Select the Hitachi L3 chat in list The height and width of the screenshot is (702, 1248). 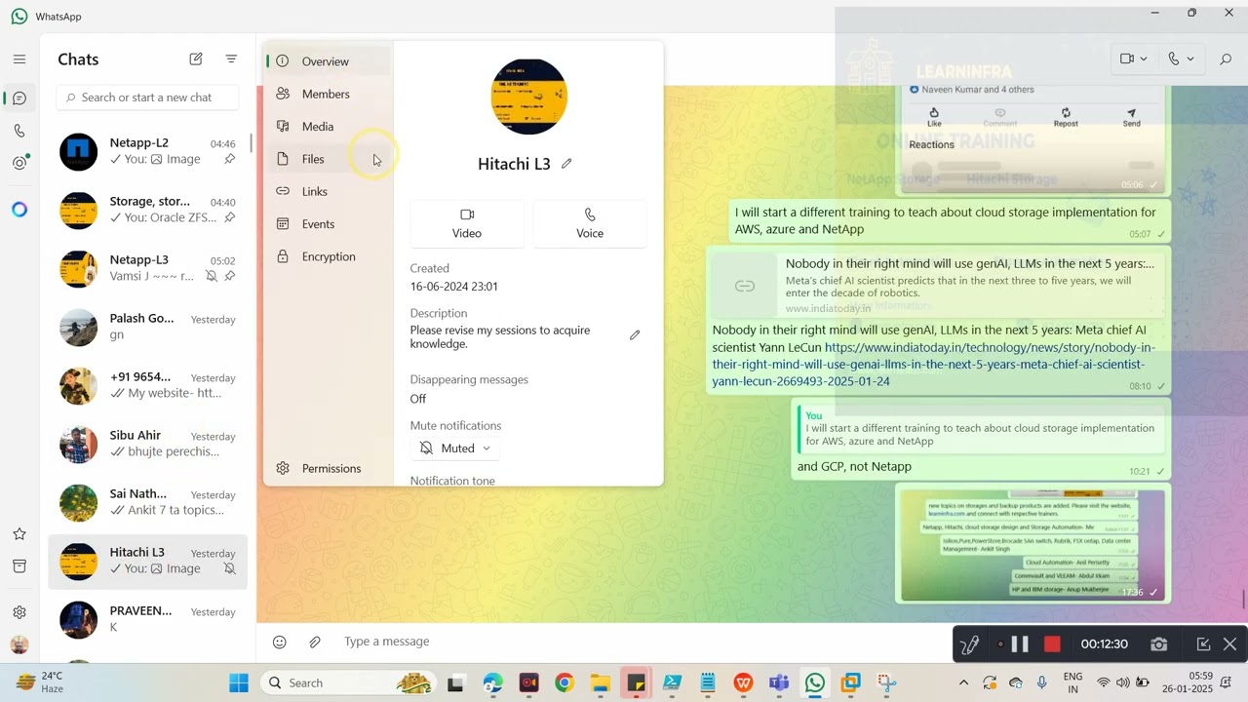148,562
